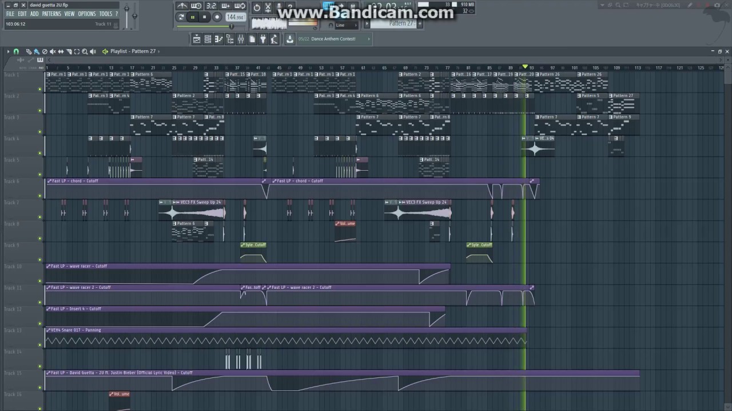Click the record button
Viewport: 732px width, 411px height.
click(x=217, y=17)
